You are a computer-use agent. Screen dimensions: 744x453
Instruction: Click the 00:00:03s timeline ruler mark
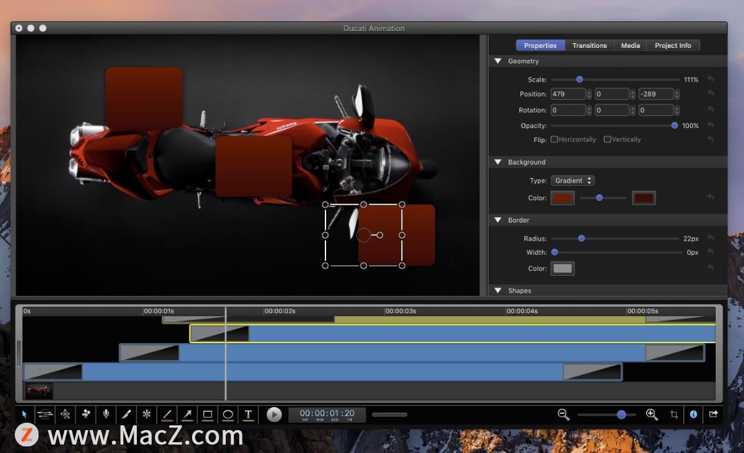[x=400, y=311]
